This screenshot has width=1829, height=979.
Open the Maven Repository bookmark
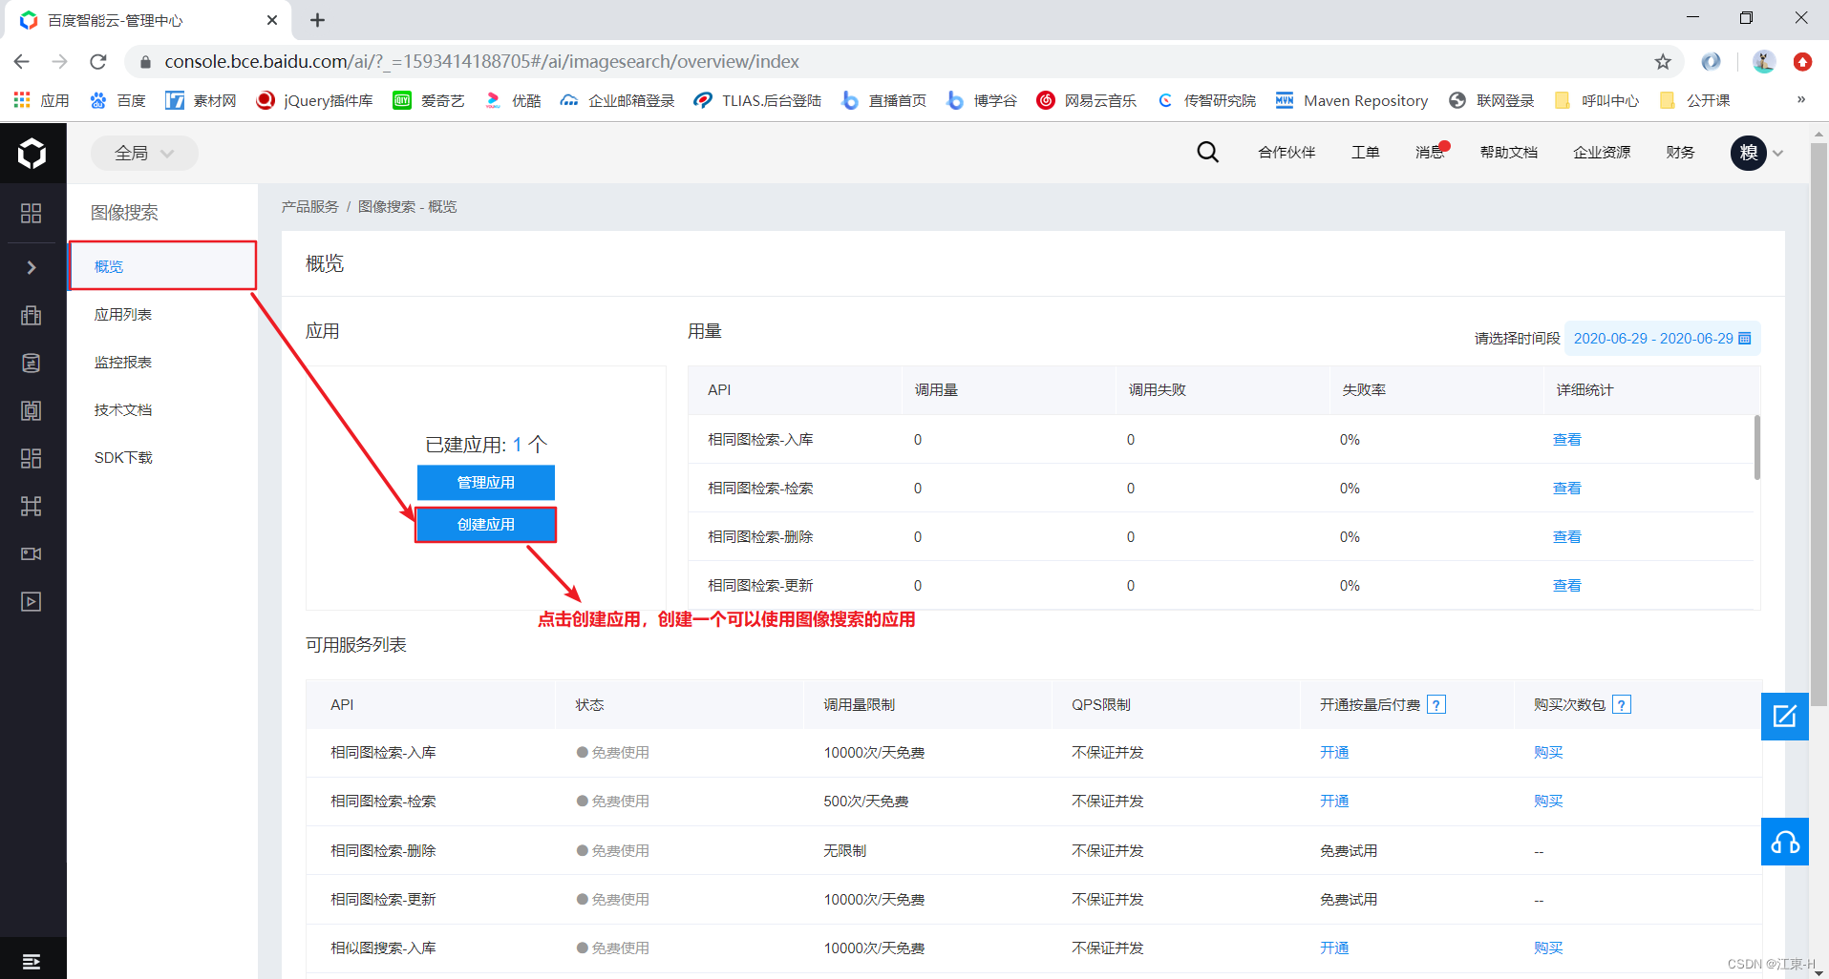point(1351,100)
